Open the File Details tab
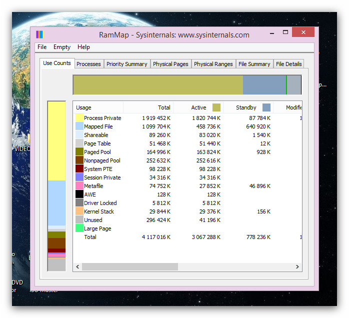Image resolution: width=349 pixels, height=318 pixels. point(288,64)
